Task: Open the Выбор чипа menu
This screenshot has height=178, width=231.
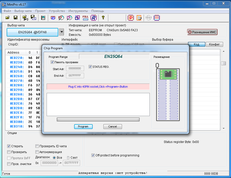Action: tap(23, 11)
